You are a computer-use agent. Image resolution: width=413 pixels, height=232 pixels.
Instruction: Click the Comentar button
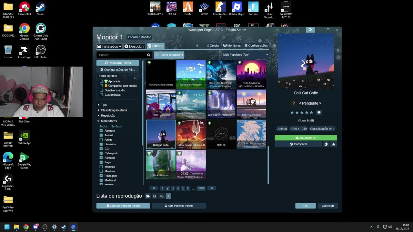298,144
